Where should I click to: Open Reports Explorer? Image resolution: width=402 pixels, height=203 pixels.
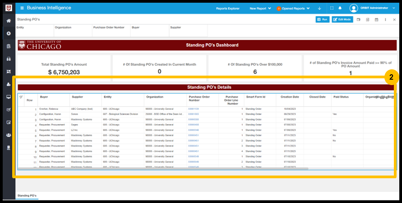coord(228,9)
